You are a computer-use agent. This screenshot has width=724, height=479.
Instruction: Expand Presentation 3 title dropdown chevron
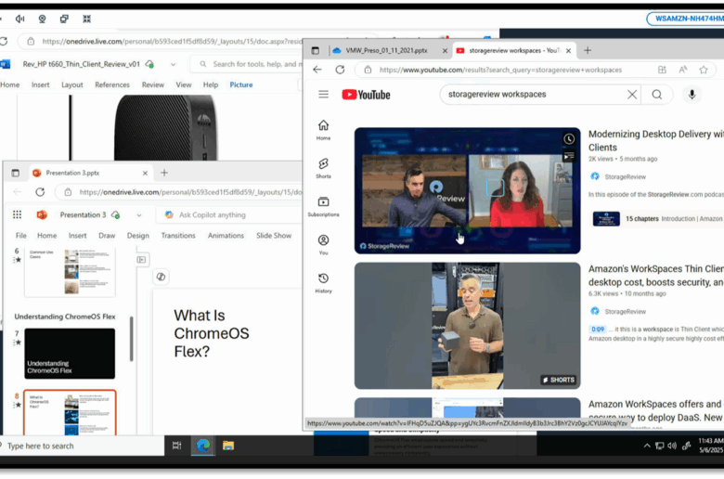139,214
